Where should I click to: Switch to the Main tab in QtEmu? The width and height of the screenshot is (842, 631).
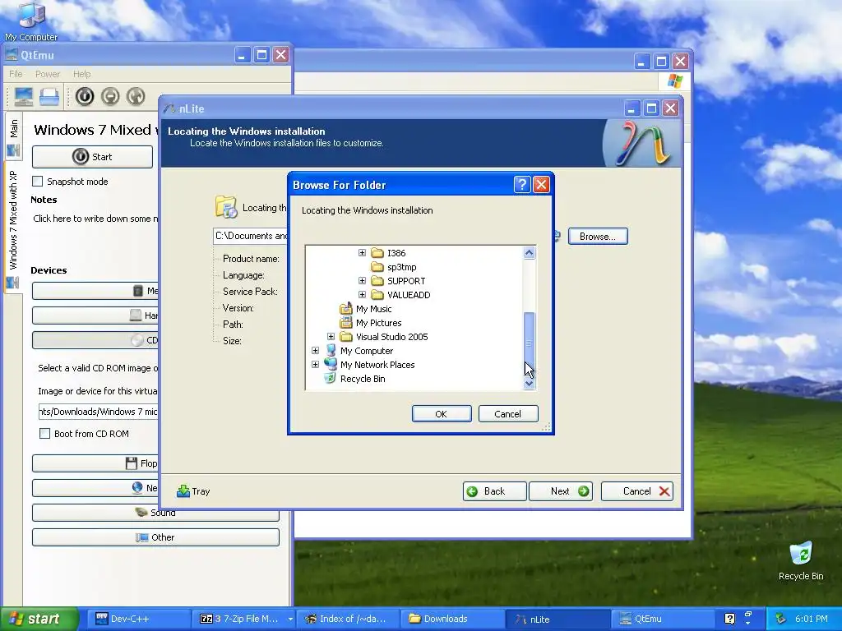(x=13, y=137)
